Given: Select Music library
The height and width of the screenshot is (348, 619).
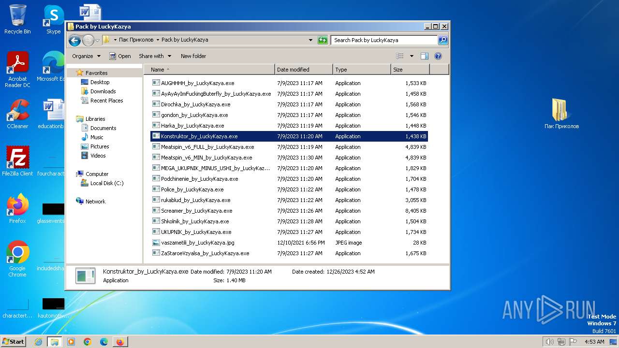Looking at the screenshot, I should 97,137.
